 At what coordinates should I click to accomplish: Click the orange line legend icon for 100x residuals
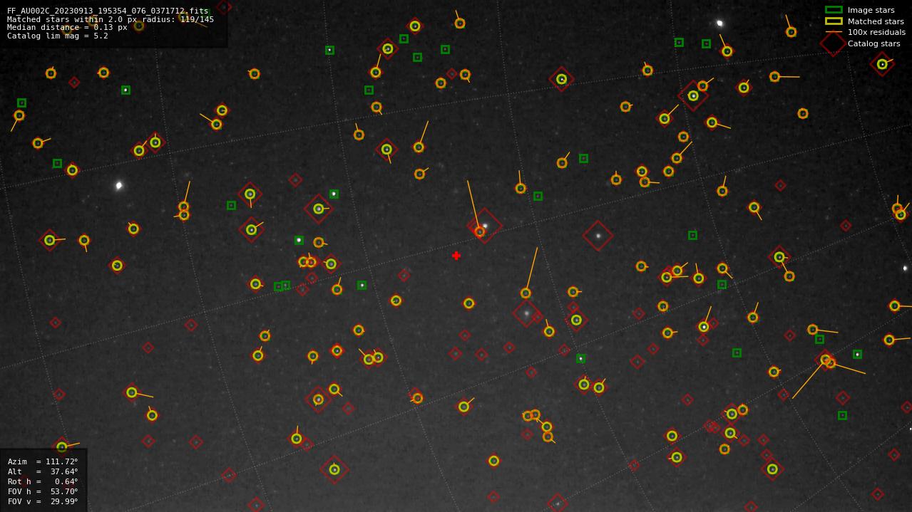pyautogui.click(x=834, y=32)
